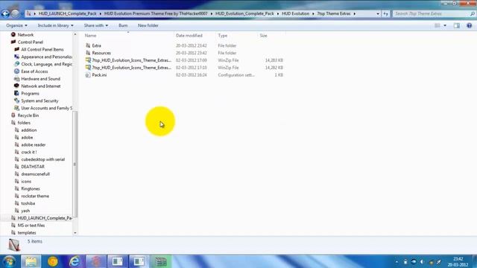Open the Help question mark icon
477x268 pixels.
point(469,25)
